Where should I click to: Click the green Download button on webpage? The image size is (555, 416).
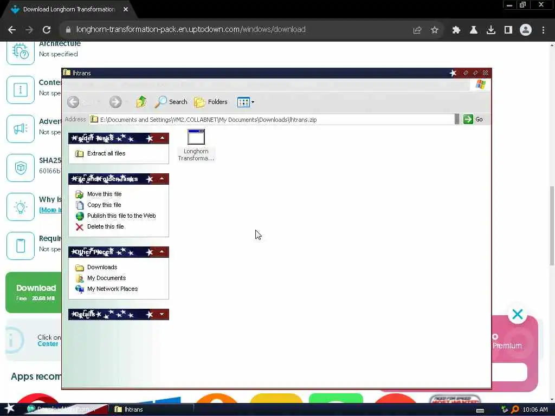point(34,292)
